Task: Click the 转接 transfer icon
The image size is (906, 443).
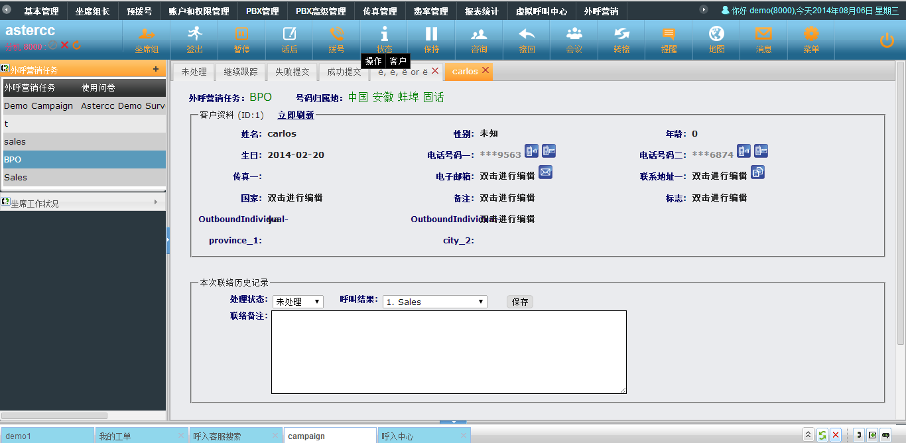Action: [x=621, y=38]
